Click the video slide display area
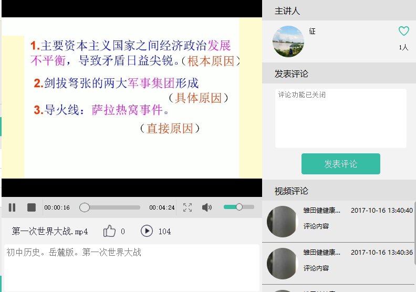This screenshot has width=416, height=292. coord(132,98)
